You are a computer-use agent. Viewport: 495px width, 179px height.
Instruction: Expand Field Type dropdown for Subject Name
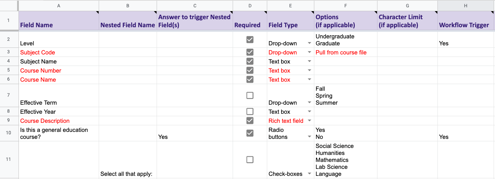tap(309, 61)
